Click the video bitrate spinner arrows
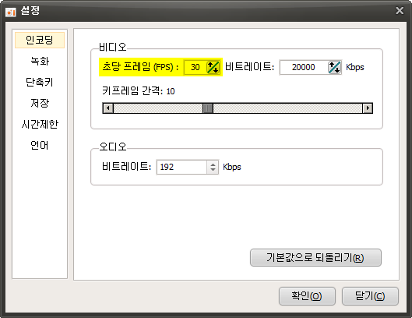The width and height of the screenshot is (412, 318). [334, 67]
